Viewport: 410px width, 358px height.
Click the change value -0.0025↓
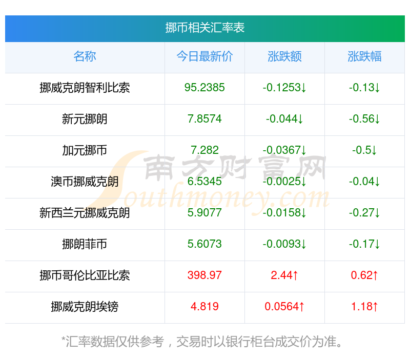[284, 182]
